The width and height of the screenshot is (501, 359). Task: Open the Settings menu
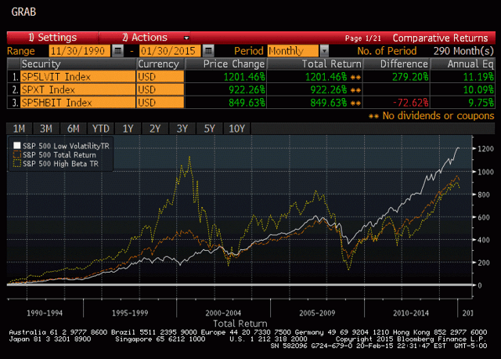point(52,38)
